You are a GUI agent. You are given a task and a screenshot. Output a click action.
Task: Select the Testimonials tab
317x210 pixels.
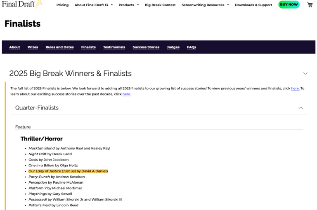114,47
